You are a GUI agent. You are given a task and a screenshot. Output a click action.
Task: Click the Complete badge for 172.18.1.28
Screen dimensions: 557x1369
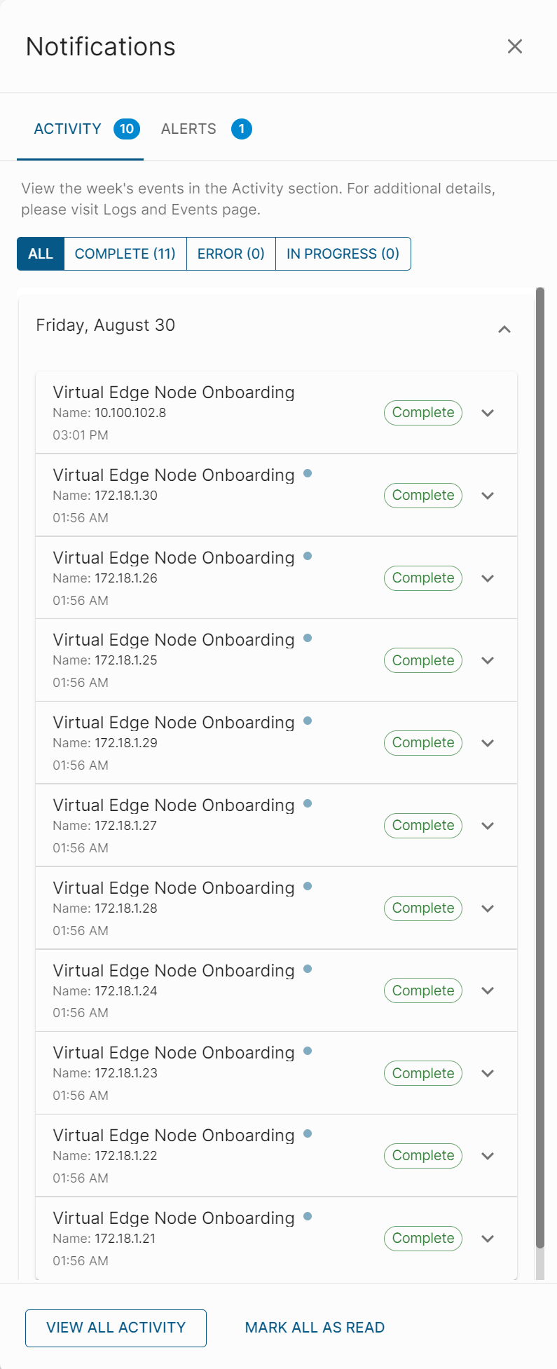pos(423,908)
